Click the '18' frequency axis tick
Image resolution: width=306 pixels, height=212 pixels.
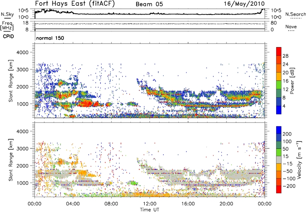26,23
